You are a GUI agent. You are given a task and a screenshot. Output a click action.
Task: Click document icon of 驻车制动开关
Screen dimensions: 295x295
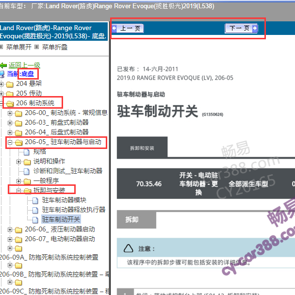tap(35, 220)
